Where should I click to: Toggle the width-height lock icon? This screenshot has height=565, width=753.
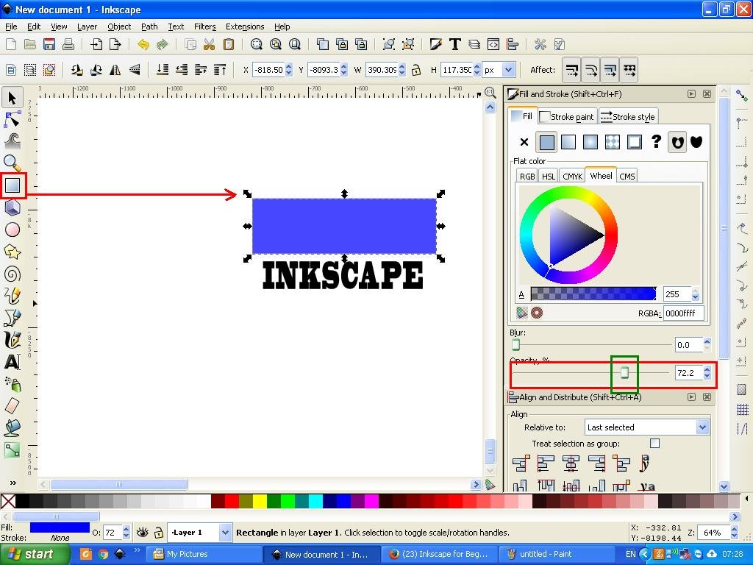tap(416, 70)
